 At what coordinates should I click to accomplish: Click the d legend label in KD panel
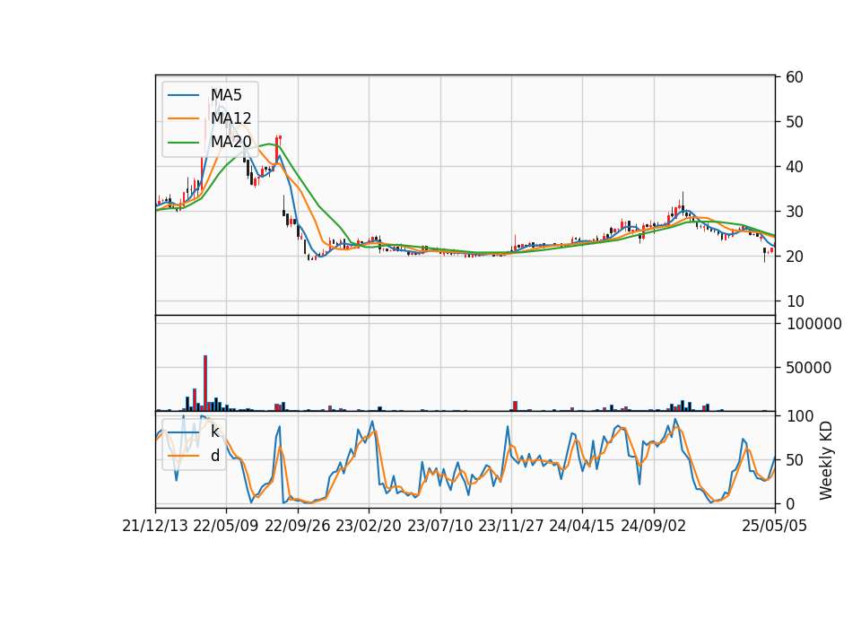click(x=215, y=456)
